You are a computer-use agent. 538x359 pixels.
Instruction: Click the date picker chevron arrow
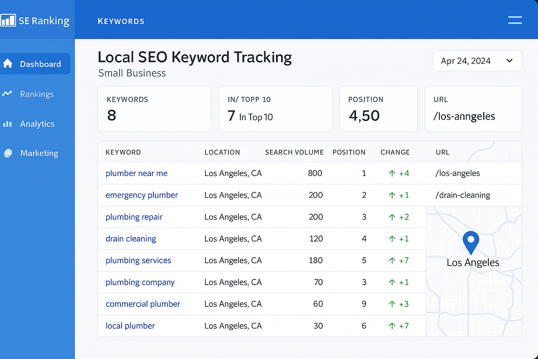(509, 61)
